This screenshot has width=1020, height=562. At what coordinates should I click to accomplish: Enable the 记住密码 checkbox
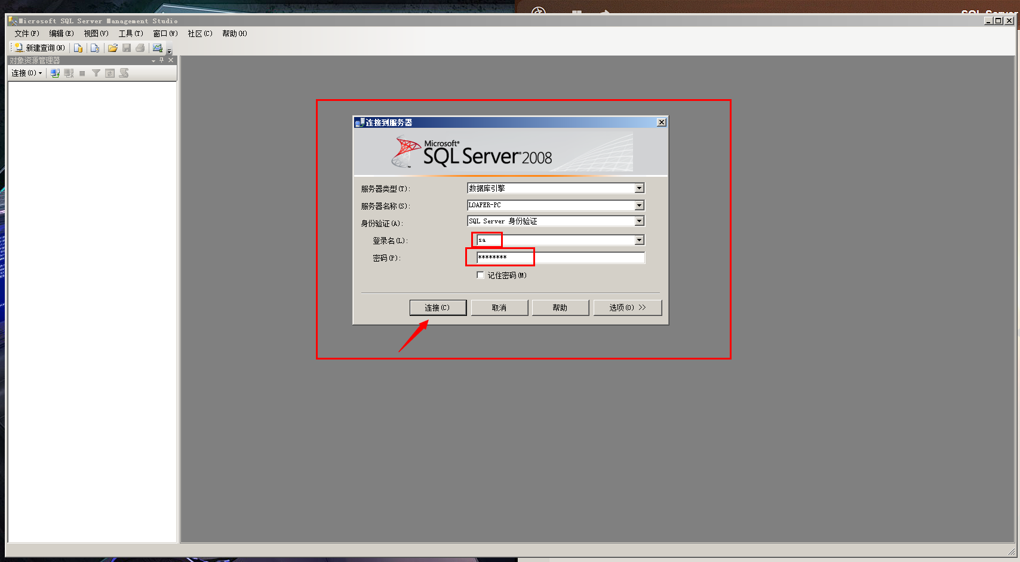tap(480, 275)
